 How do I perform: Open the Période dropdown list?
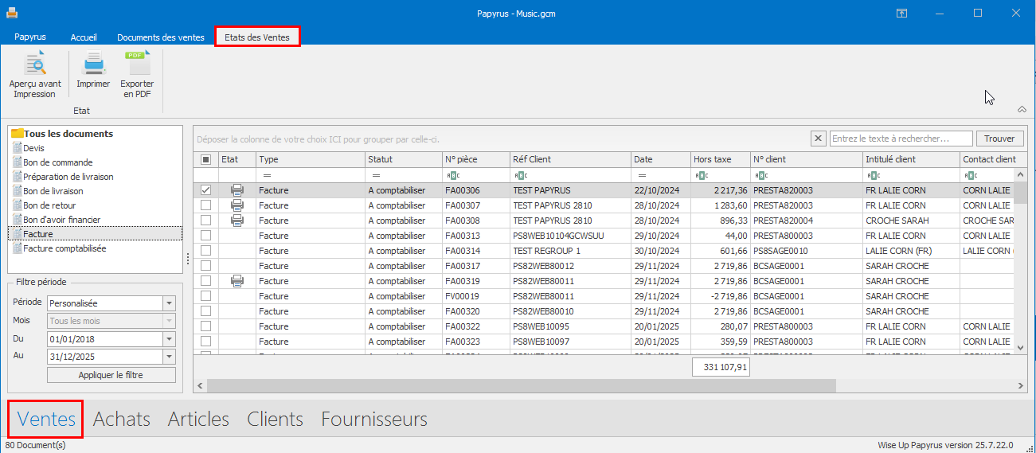pos(169,303)
